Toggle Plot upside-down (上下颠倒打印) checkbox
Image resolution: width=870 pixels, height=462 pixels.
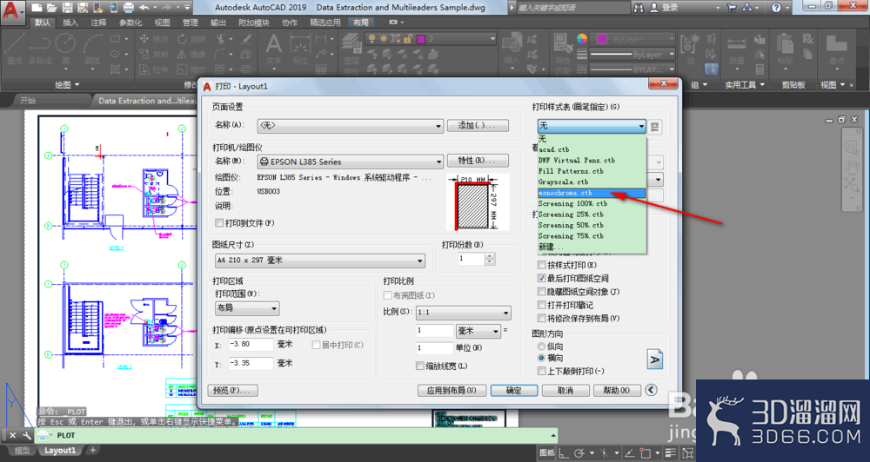pyautogui.click(x=541, y=371)
